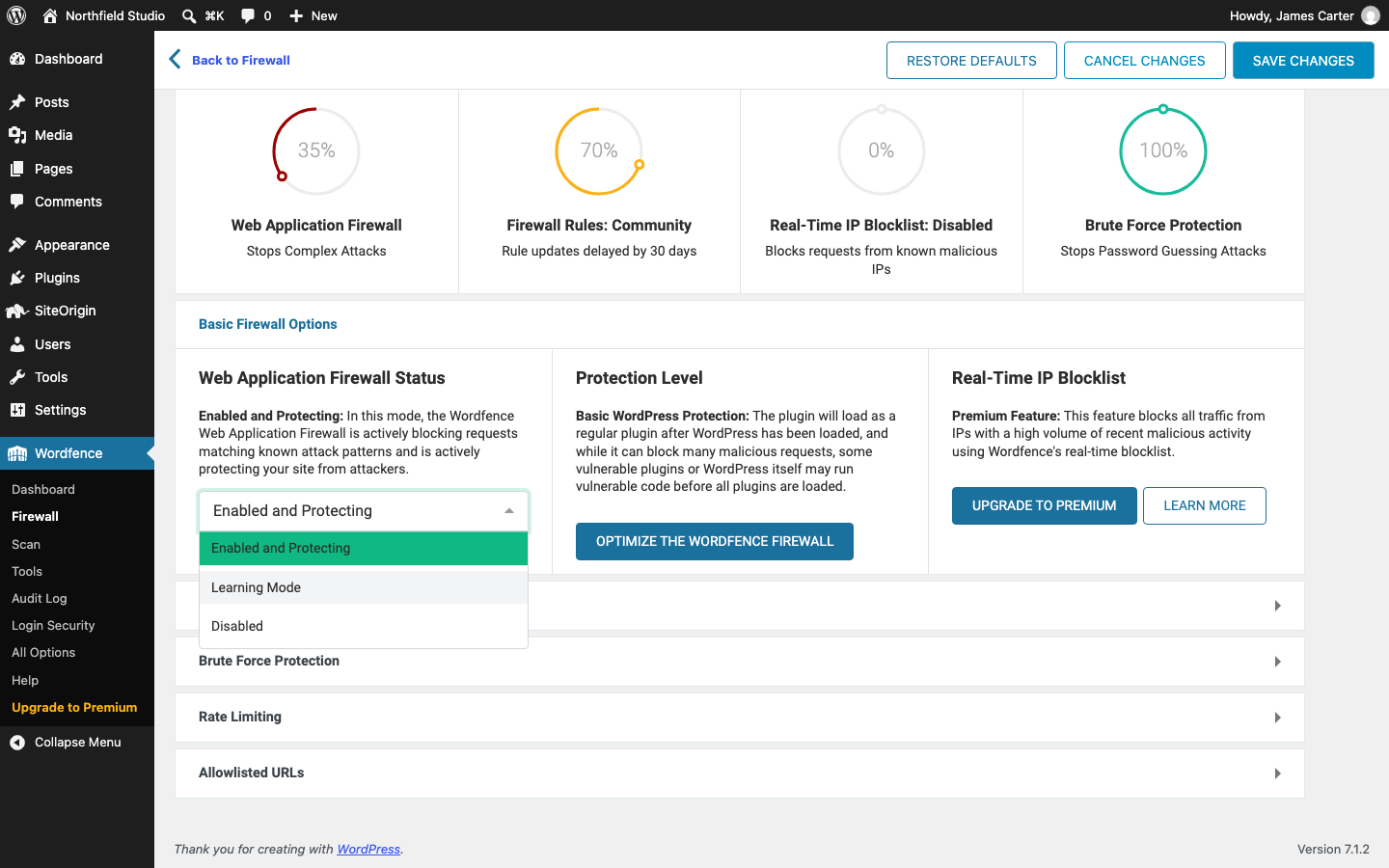Image resolution: width=1389 pixels, height=868 pixels.
Task: Click Version 7.1.2 footer text
Action: pos(1333,849)
